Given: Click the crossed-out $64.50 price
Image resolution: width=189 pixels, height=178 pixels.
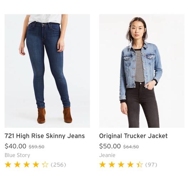Looking at the screenshot, I should click(x=131, y=147).
